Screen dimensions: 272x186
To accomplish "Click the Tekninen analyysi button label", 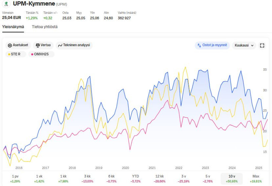I will pyautogui.click(x=76, y=45).
